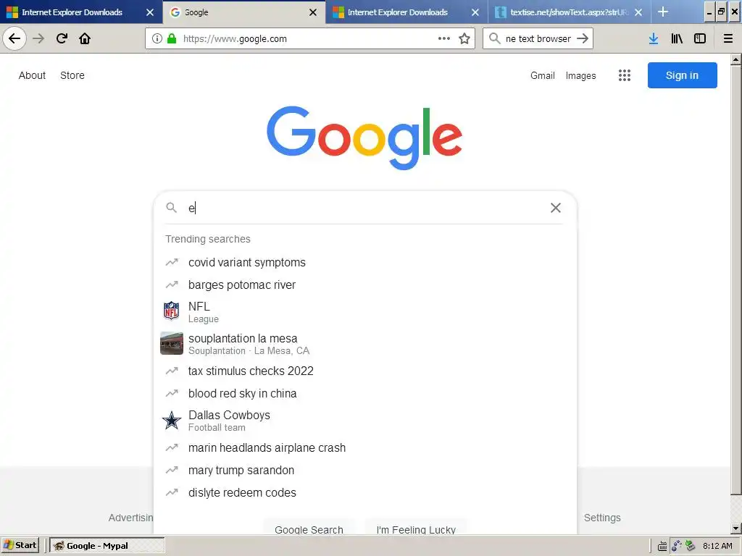Click I'm Feeling Lucky button

point(416,528)
